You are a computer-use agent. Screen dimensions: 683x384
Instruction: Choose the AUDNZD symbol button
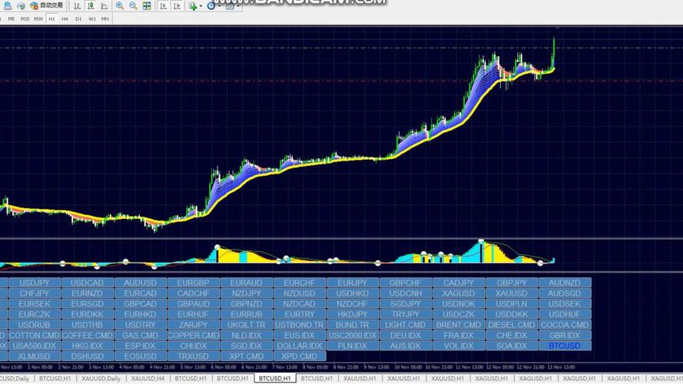(x=565, y=283)
